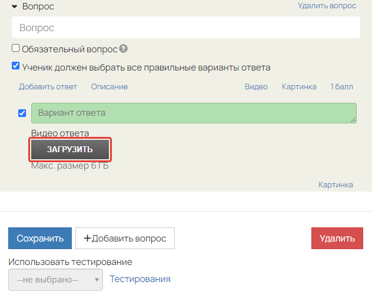Click the 1 балл link
Screen dimensions: 372x292
341,87
